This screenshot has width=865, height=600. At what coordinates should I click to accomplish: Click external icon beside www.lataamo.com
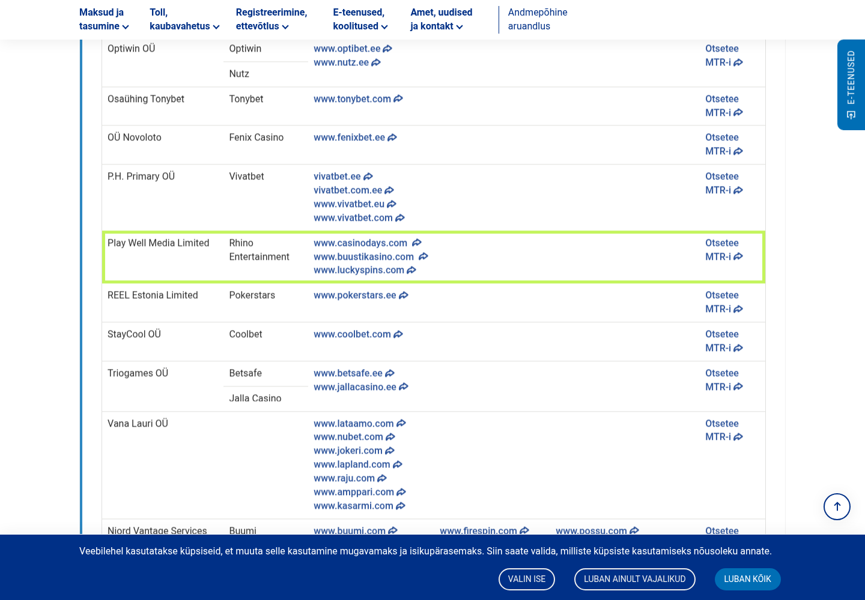click(x=401, y=424)
